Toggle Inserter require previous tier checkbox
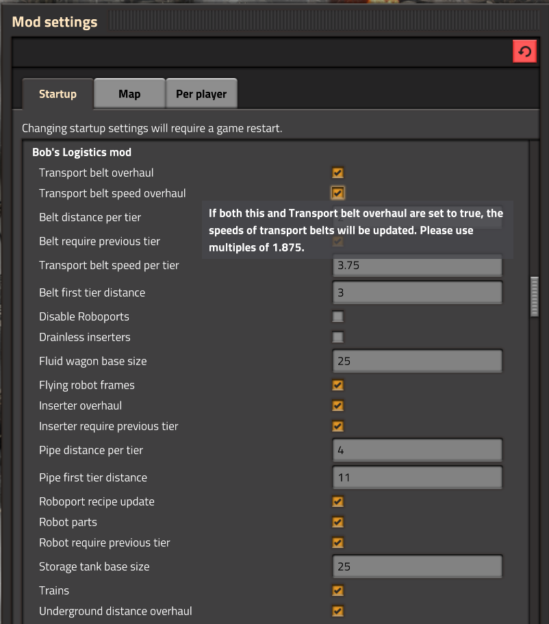 tap(337, 426)
